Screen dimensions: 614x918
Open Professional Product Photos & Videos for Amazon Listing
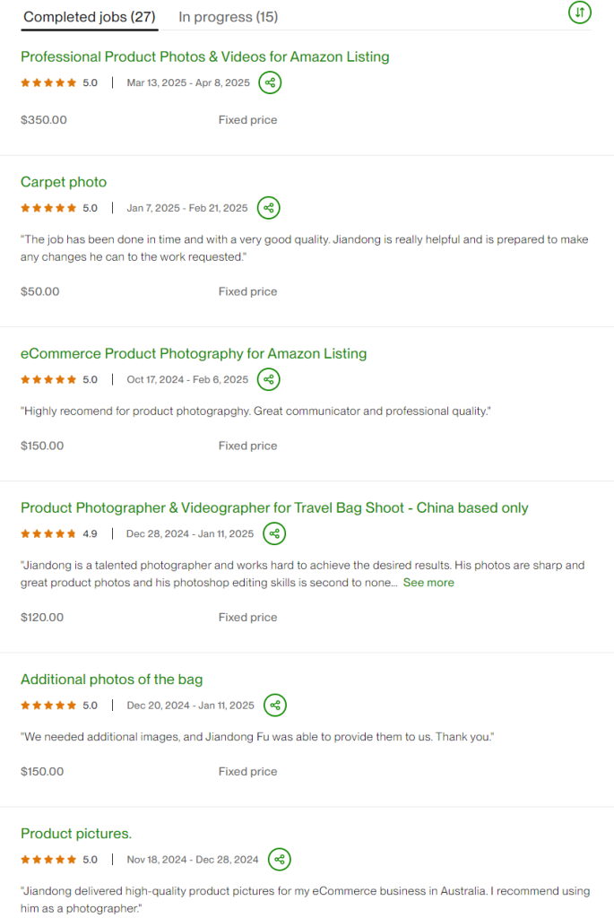(x=204, y=56)
